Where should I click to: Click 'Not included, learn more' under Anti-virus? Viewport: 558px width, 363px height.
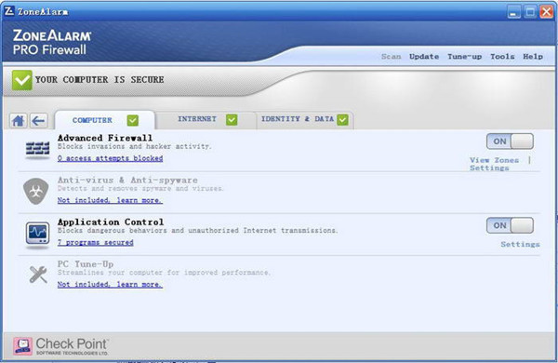click(110, 200)
